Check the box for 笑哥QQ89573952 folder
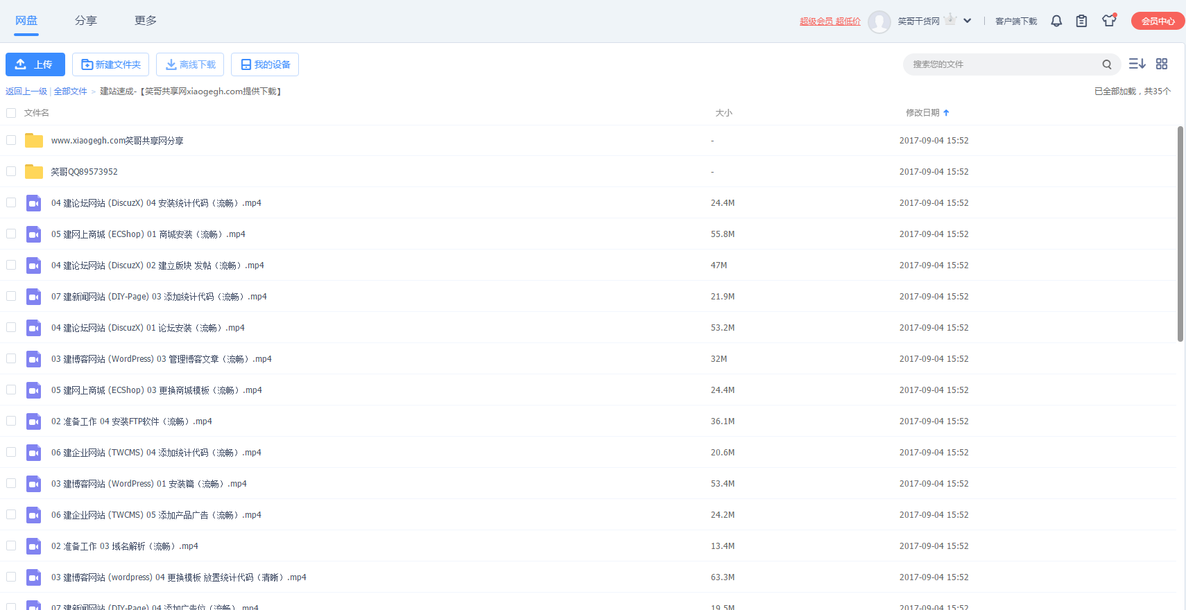The width and height of the screenshot is (1186, 610). [11, 171]
